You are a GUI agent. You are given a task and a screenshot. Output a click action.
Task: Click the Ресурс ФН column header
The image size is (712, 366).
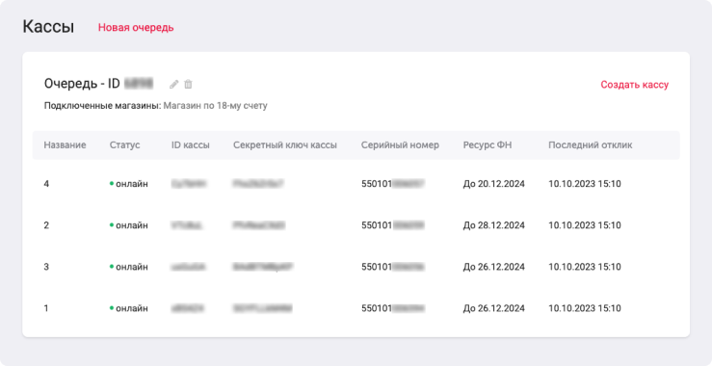click(x=488, y=145)
